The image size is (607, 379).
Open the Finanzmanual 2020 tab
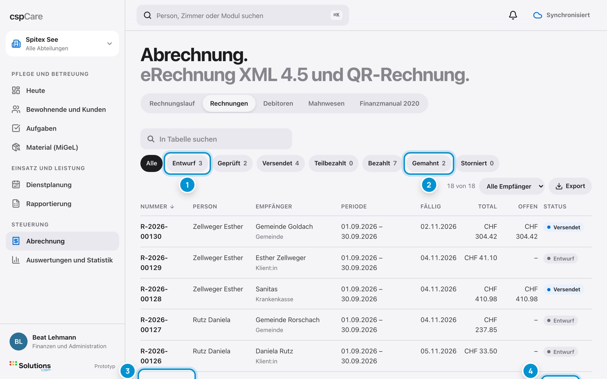[389, 103]
